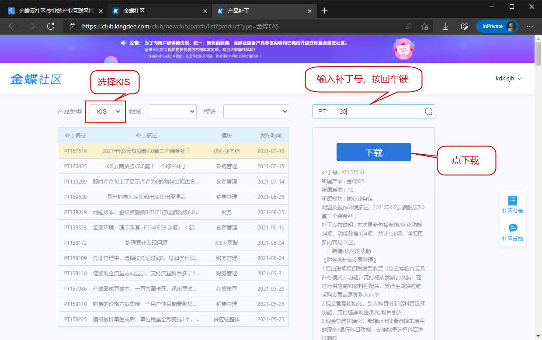Open kdkisjh user account menu
The image size is (542, 340).
tap(509, 79)
